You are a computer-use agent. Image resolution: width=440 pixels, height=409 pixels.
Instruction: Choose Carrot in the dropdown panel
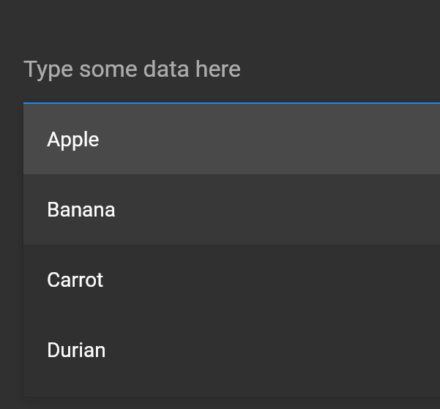coord(220,279)
